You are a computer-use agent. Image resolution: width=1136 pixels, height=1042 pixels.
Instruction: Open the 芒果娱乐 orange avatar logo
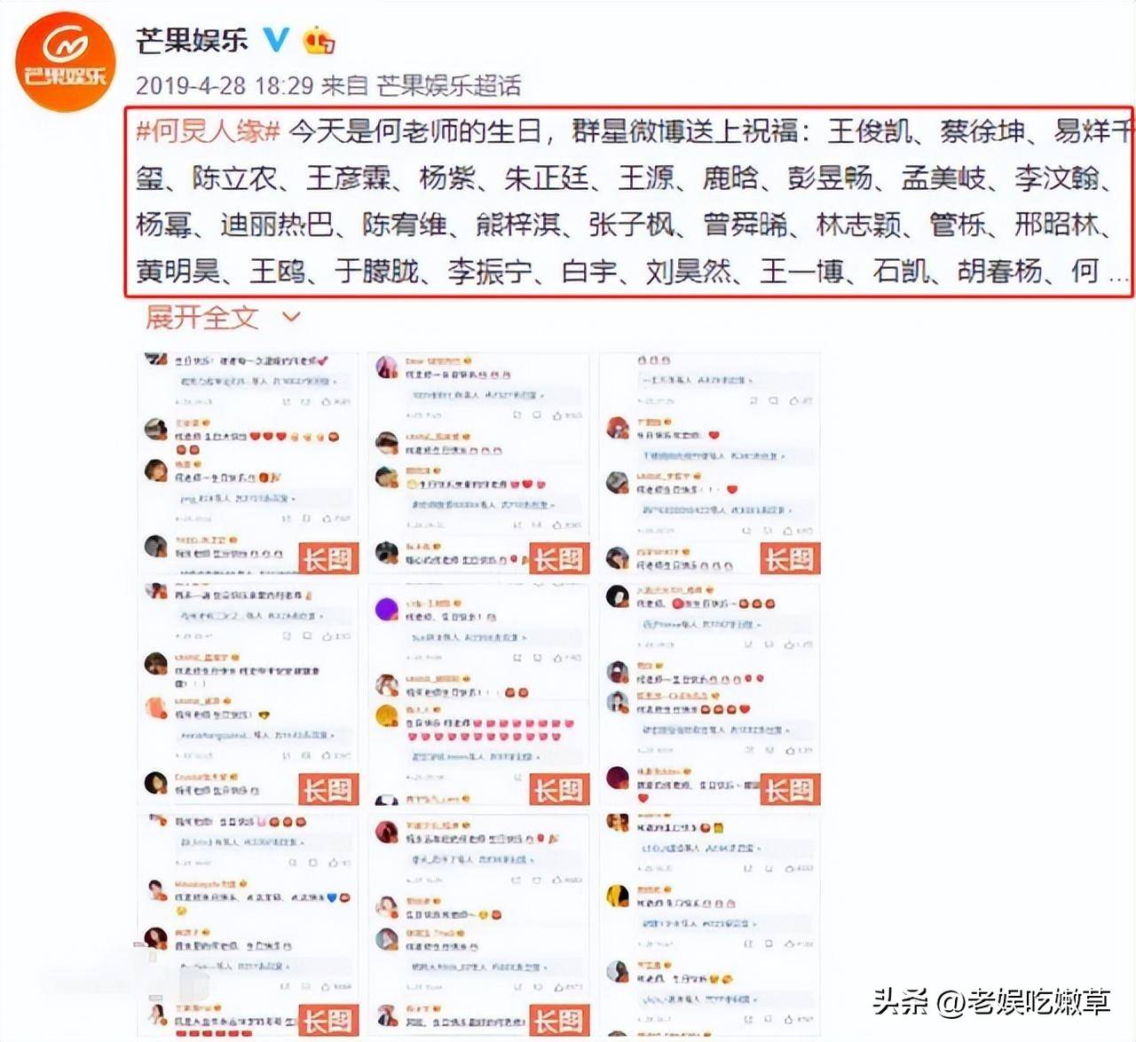tap(66, 62)
